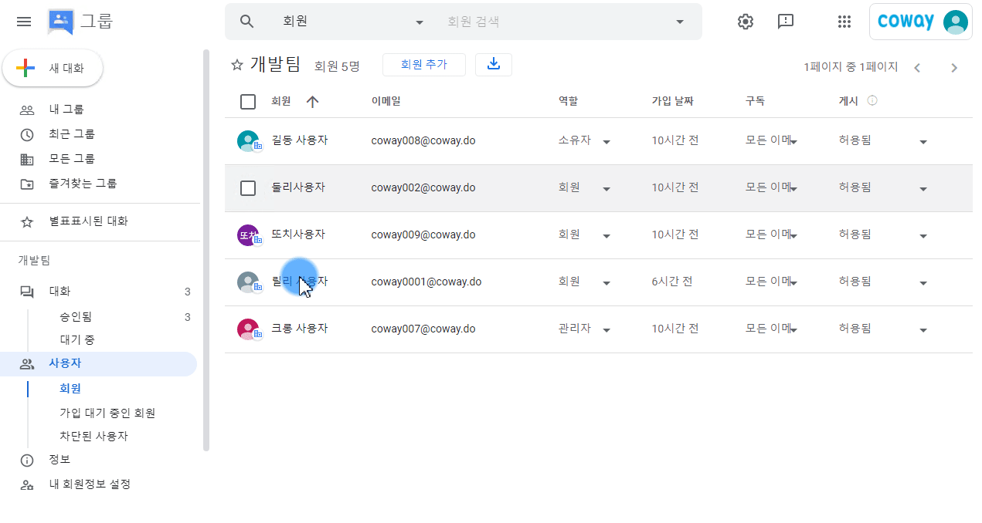This screenshot has width=982, height=523.
Task: Click the search magnifier icon
Action: point(247,22)
